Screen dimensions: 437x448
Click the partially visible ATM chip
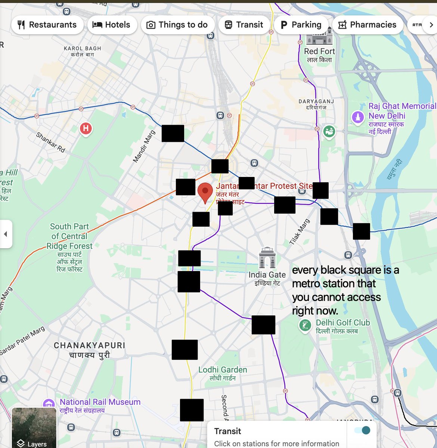point(417,25)
